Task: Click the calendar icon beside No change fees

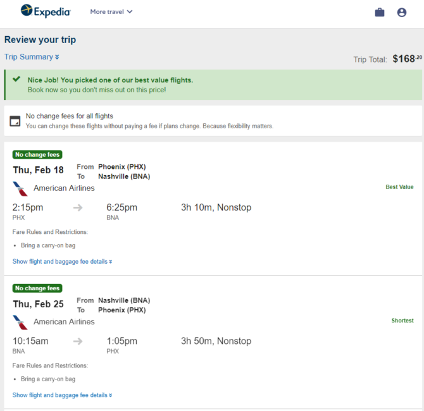Action: tap(15, 121)
